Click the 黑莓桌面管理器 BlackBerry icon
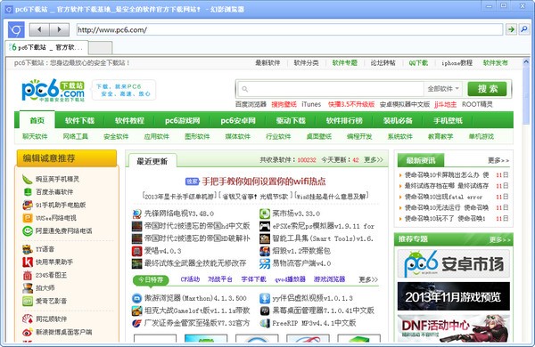The height and width of the screenshot is (347, 535). [265, 311]
